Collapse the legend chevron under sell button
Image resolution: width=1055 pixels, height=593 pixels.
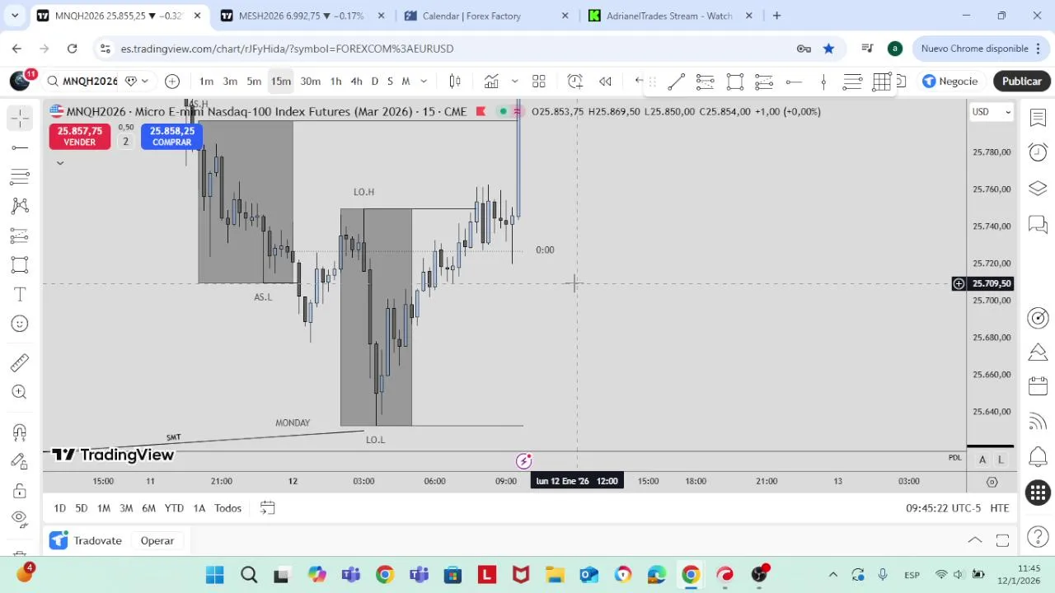pyautogui.click(x=59, y=163)
